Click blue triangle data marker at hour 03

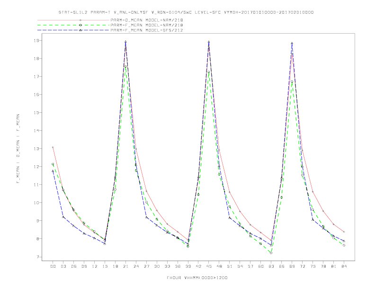(x=63, y=217)
